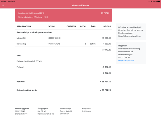The height and width of the screenshot is (121, 161).
Task: Click the Prelskatt row amount -9 452,00
Action: [106, 67]
